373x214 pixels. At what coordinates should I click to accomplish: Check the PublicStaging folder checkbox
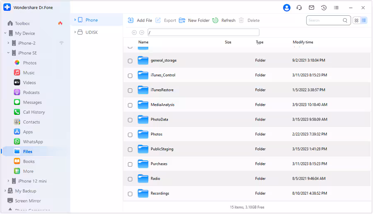pos(130,150)
